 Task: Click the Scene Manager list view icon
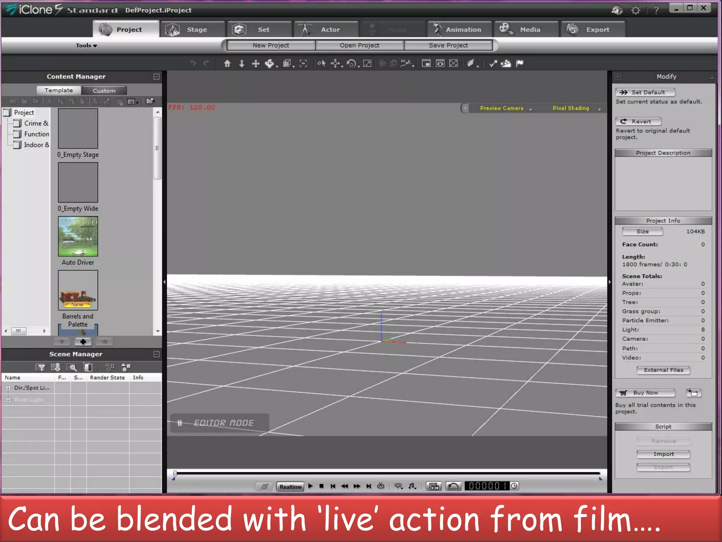(40, 367)
